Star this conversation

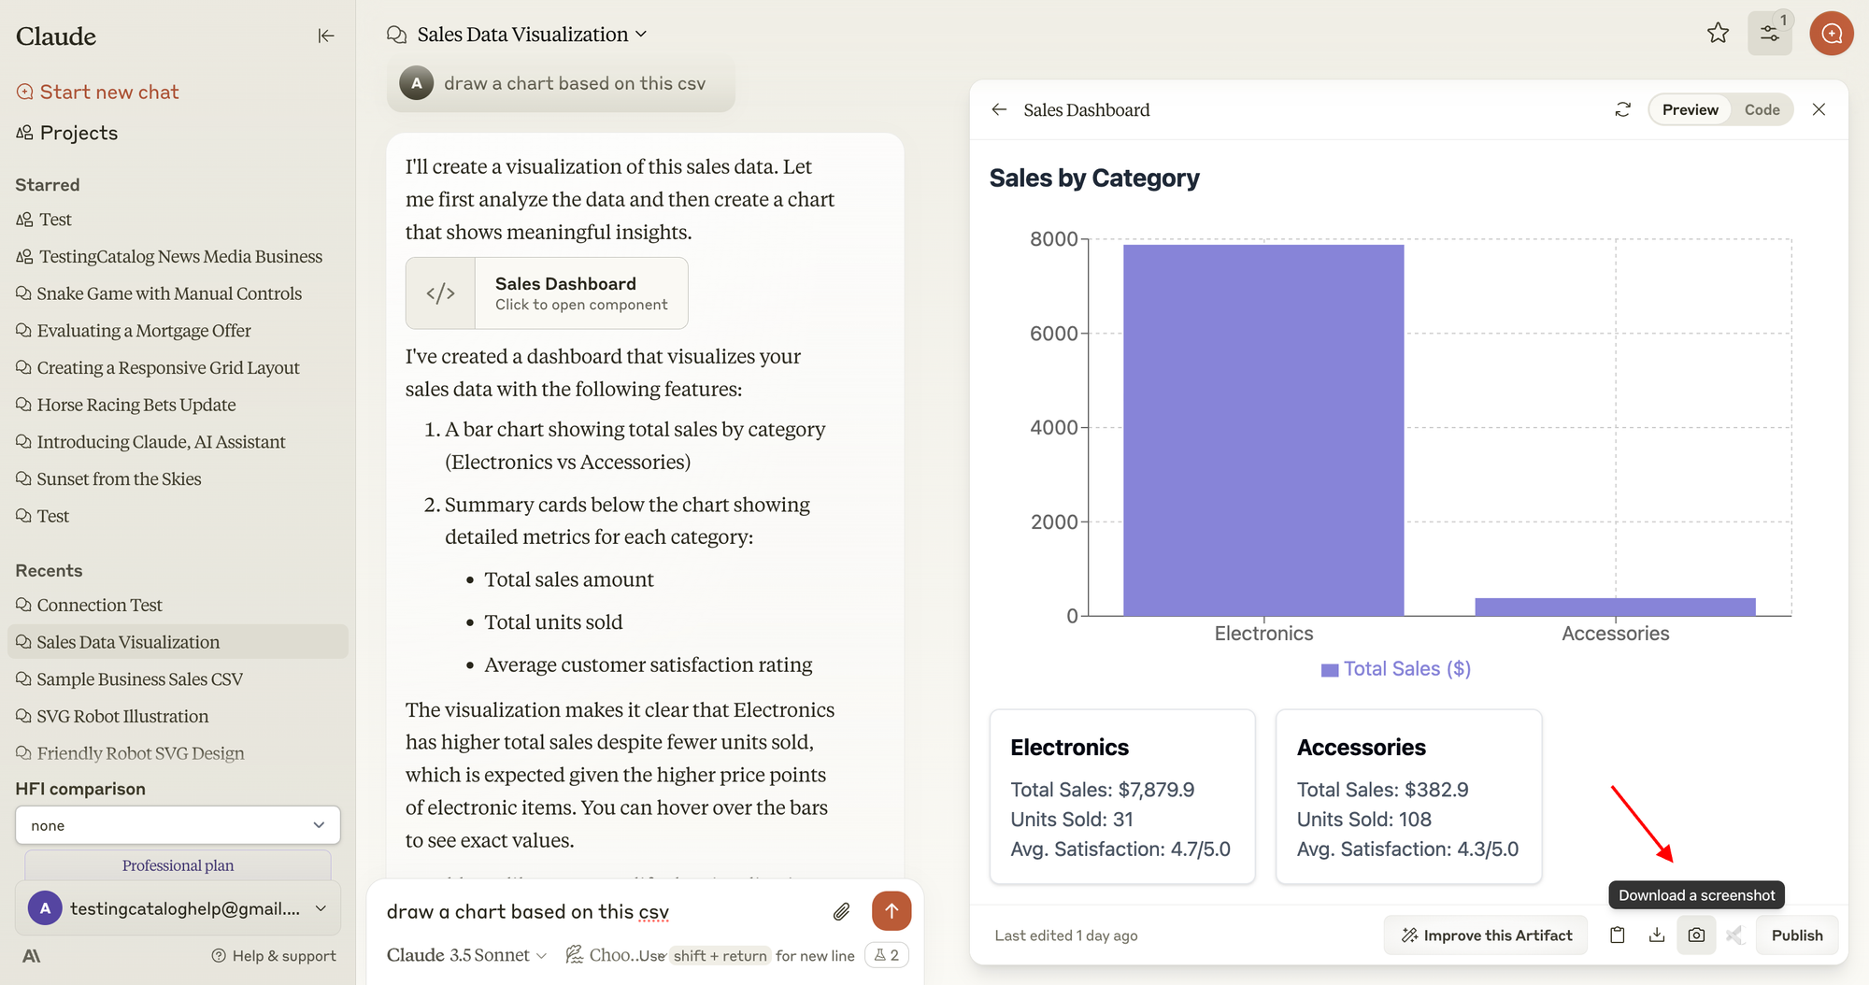[x=1718, y=34]
